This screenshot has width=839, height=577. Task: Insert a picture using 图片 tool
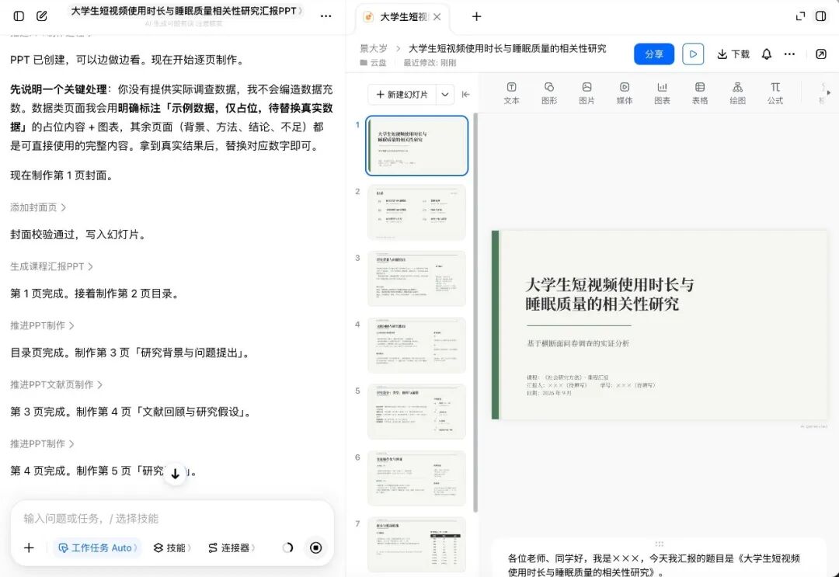(587, 93)
